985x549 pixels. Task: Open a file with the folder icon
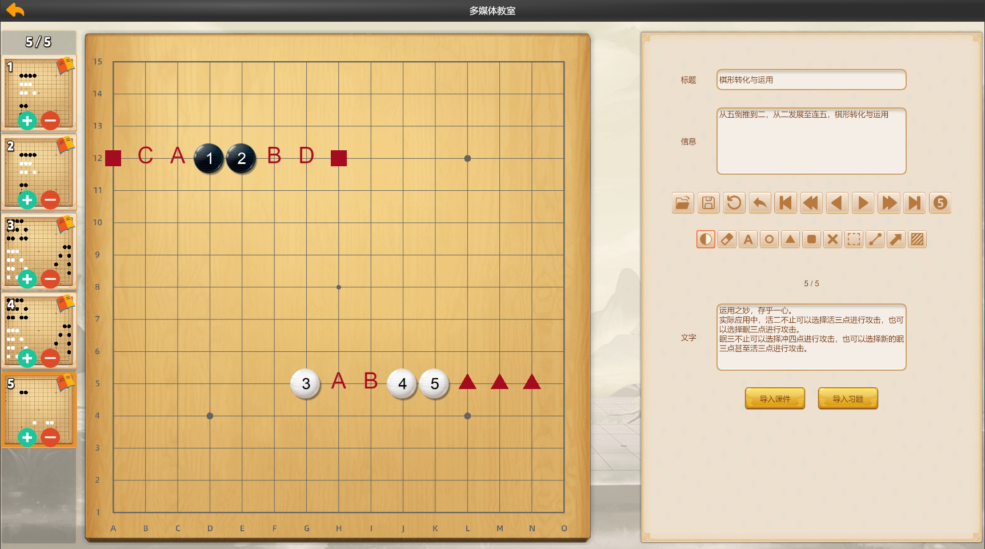coord(683,203)
